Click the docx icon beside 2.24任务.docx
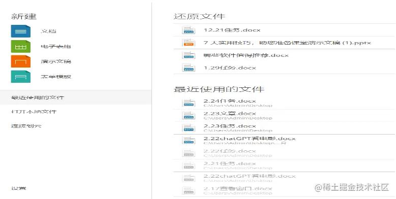Viewport: 396px width, 199px height. [x=189, y=103]
